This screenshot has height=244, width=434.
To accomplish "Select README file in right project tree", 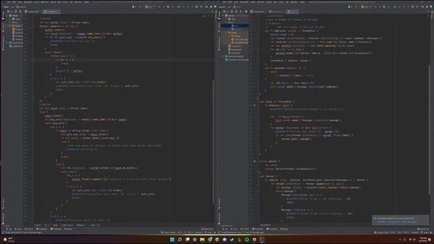I will click(234, 53).
